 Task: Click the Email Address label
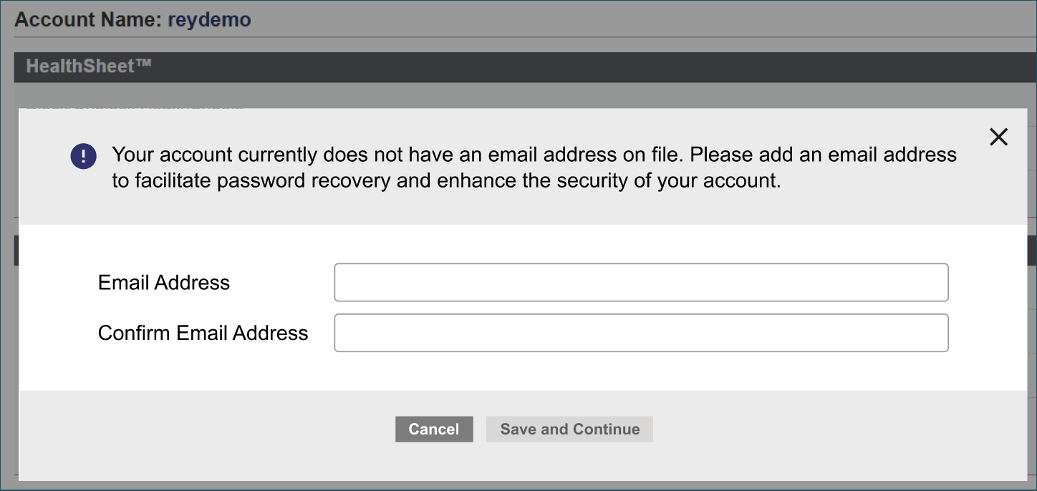164,282
